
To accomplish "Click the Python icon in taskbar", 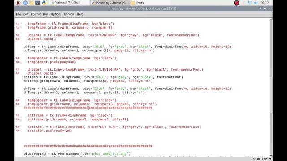I will pyautogui.click(x=44, y=3).
